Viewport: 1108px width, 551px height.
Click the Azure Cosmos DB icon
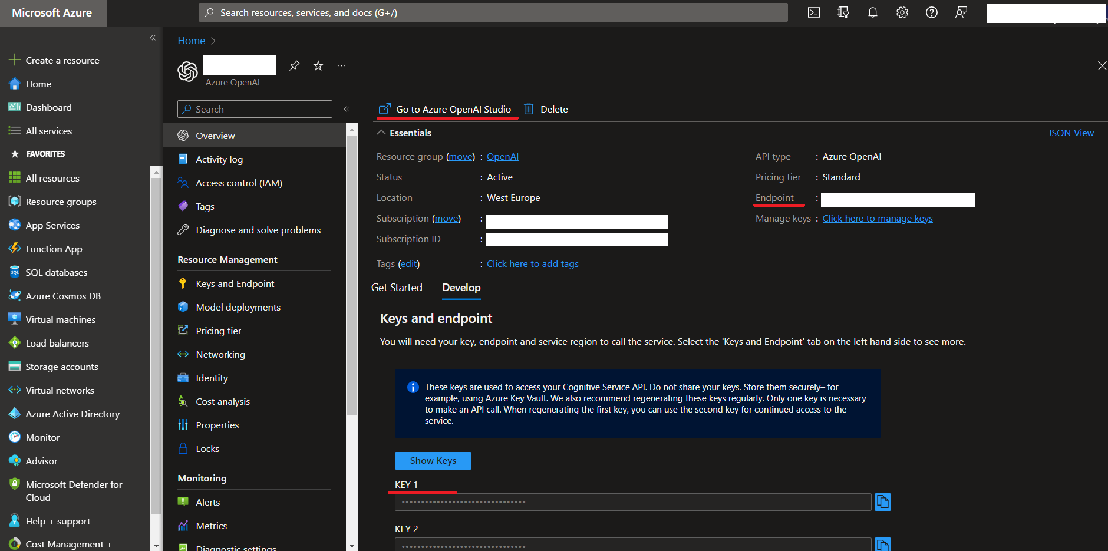point(15,296)
